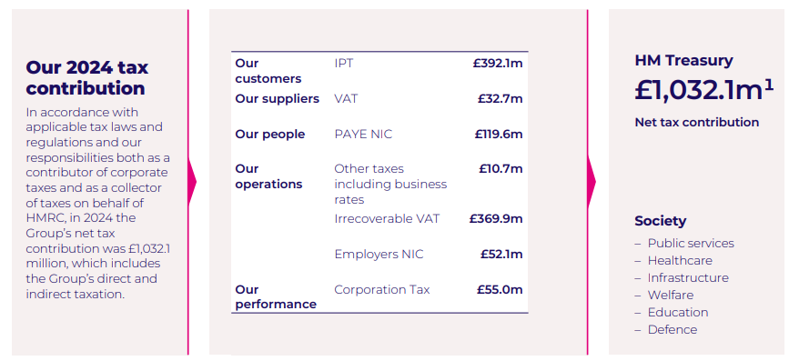The image size is (789, 361).
Task: Select the Corporation Tax £55.0m amount
Action: (x=501, y=289)
